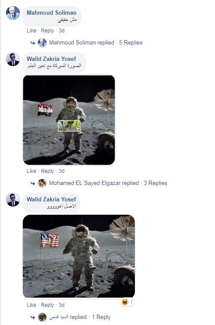The width and height of the screenshot is (215, 325).
Task: Open Mahmoud Soliman's name link
Action: [x=51, y=13]
